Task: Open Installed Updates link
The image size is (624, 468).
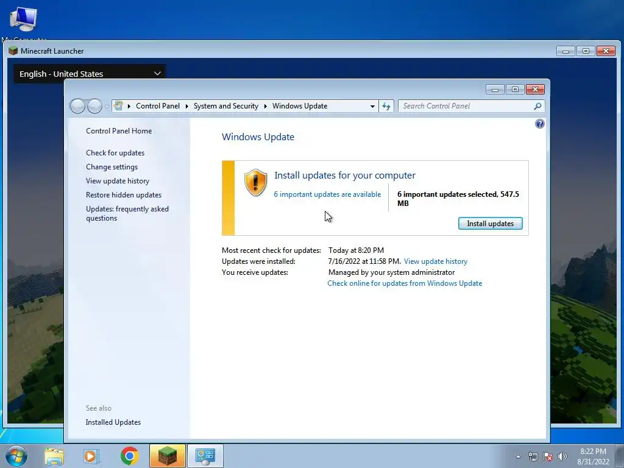Action: (x=113, y=422)
